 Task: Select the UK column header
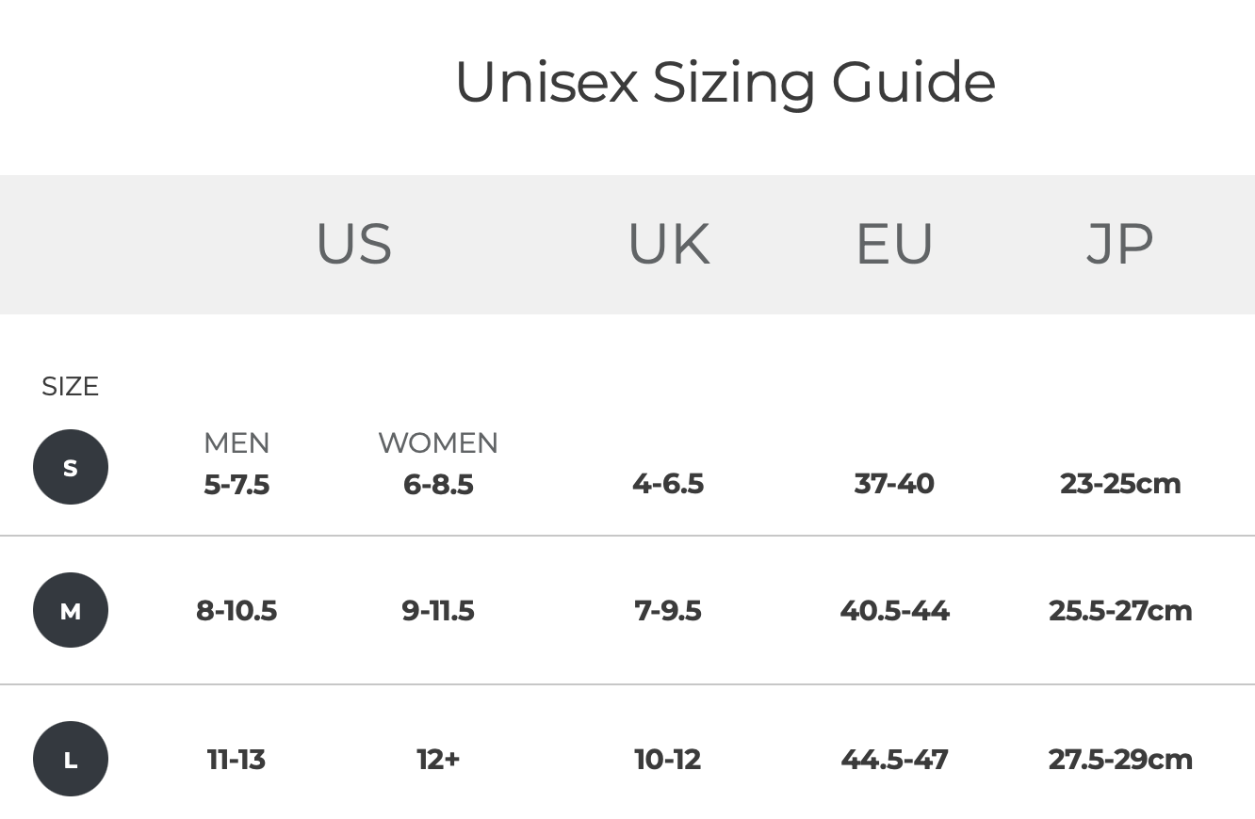coord(668,244)
